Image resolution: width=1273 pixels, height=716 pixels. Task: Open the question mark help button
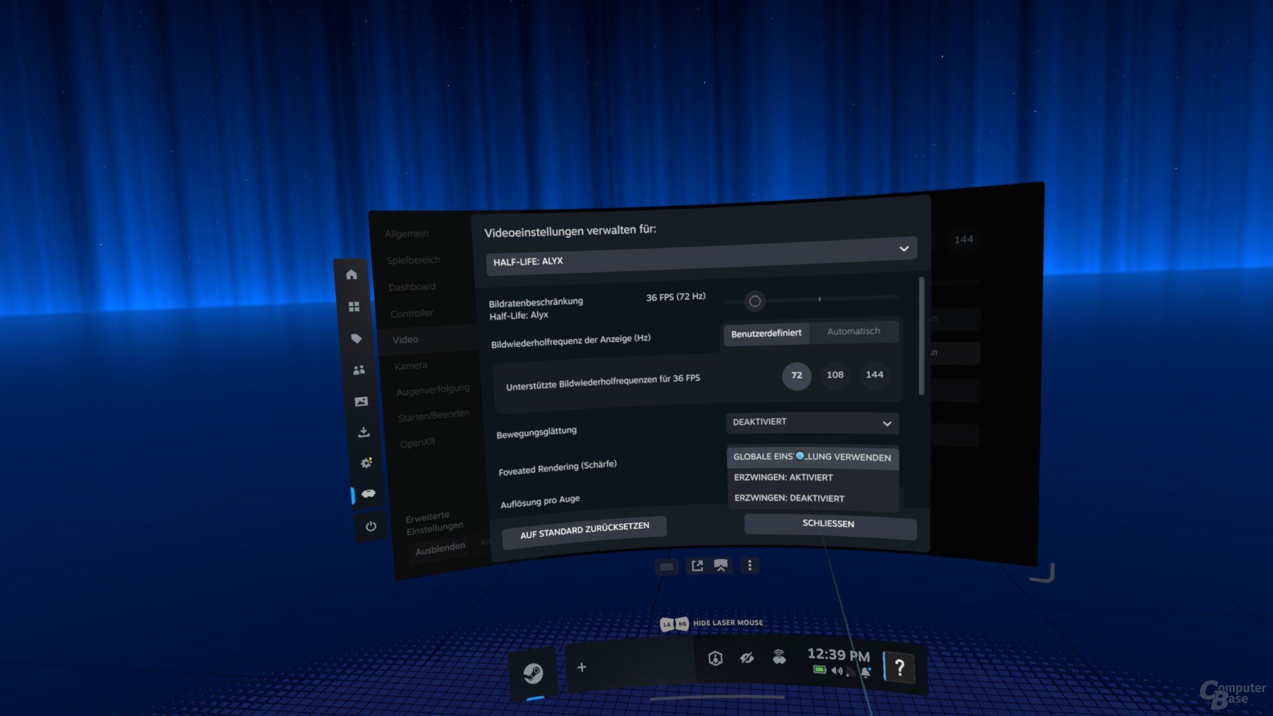pyautogui.click(x=900, y=668)
